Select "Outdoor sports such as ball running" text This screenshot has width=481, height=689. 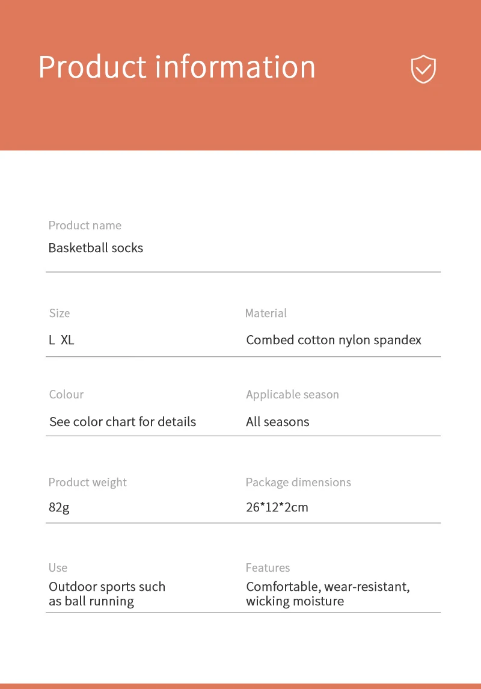pyautogui.click(x=106, y=594)
